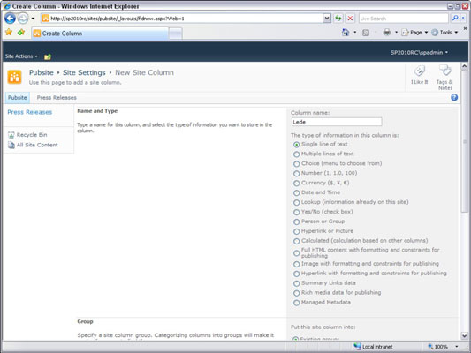Click the Navigate Up folder icon
This screenshot has height=353, width=471.
48,56
